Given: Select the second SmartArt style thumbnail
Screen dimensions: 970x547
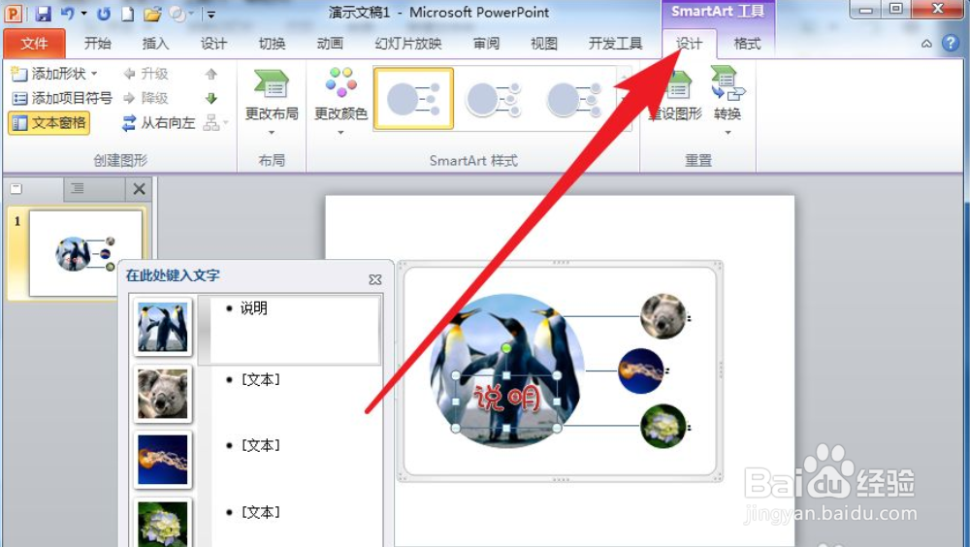Looking at the screenshot, I should click(493, 98).
